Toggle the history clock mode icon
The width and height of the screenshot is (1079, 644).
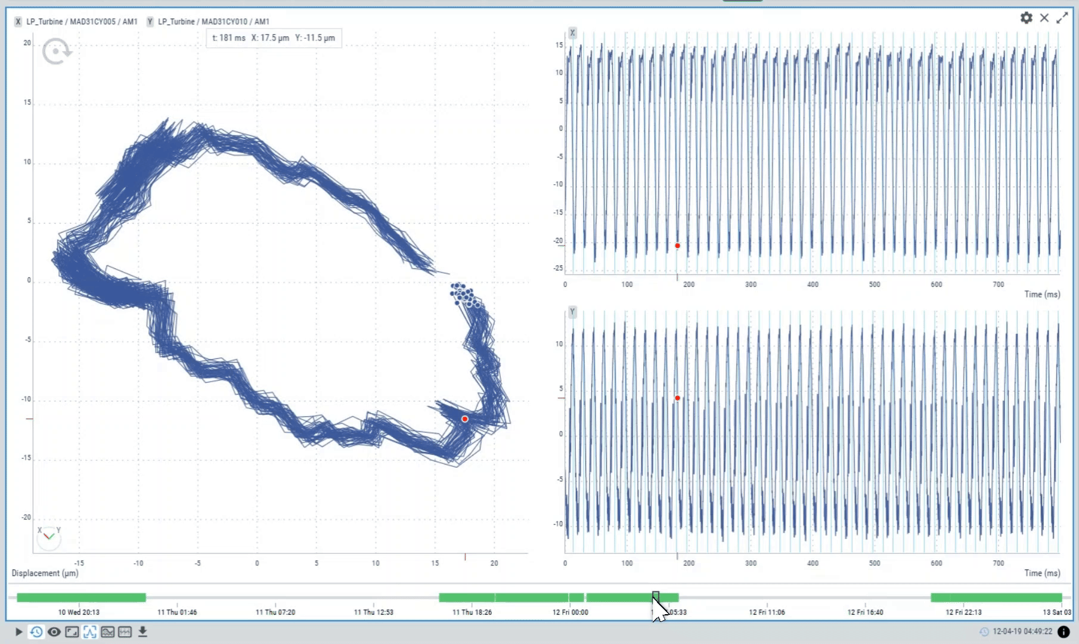36,631
